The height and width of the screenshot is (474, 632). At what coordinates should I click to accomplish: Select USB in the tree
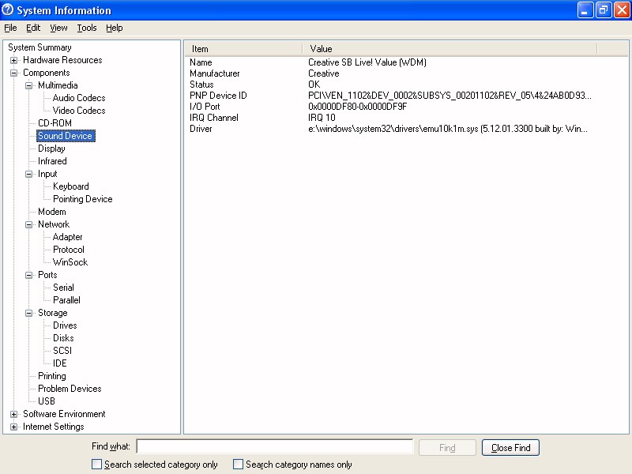(x=47, y=401)
